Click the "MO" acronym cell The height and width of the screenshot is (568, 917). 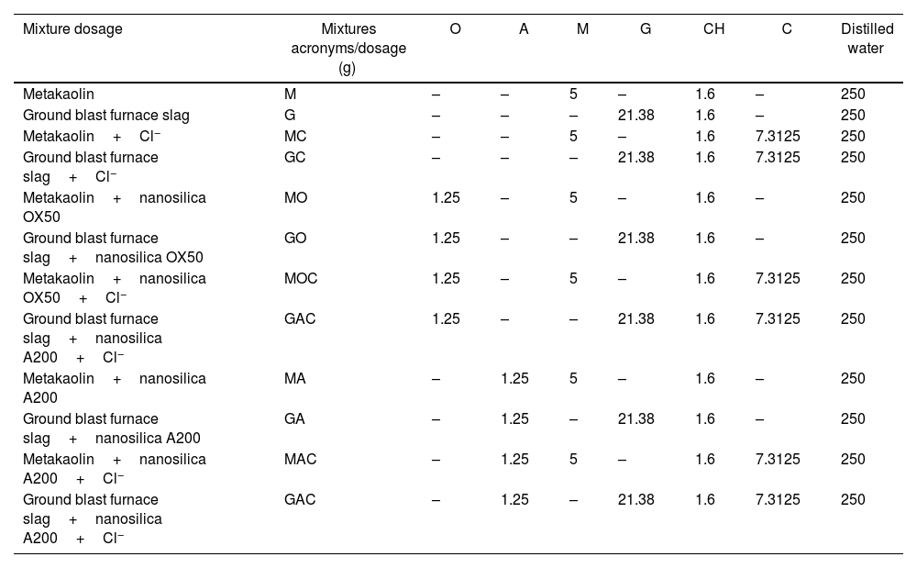coord(296,197)
